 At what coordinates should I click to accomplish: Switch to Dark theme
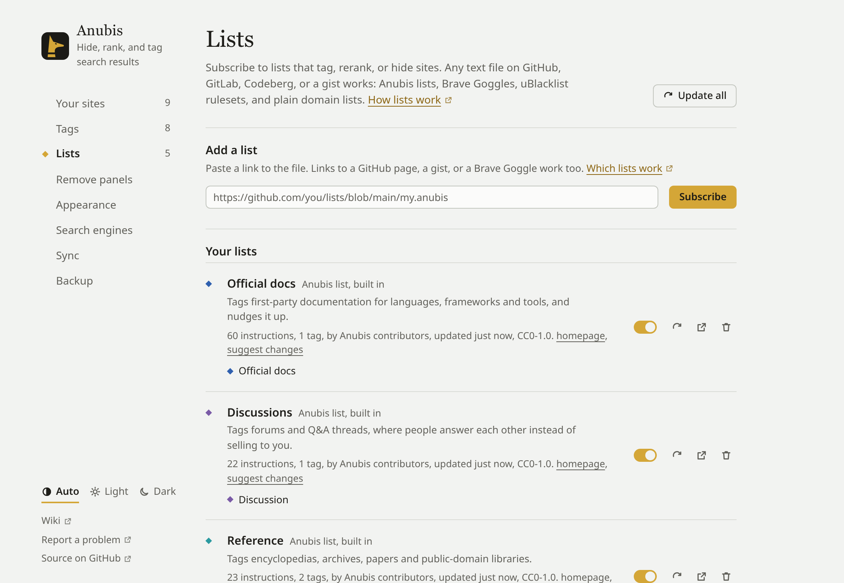(x=158, y=491)
